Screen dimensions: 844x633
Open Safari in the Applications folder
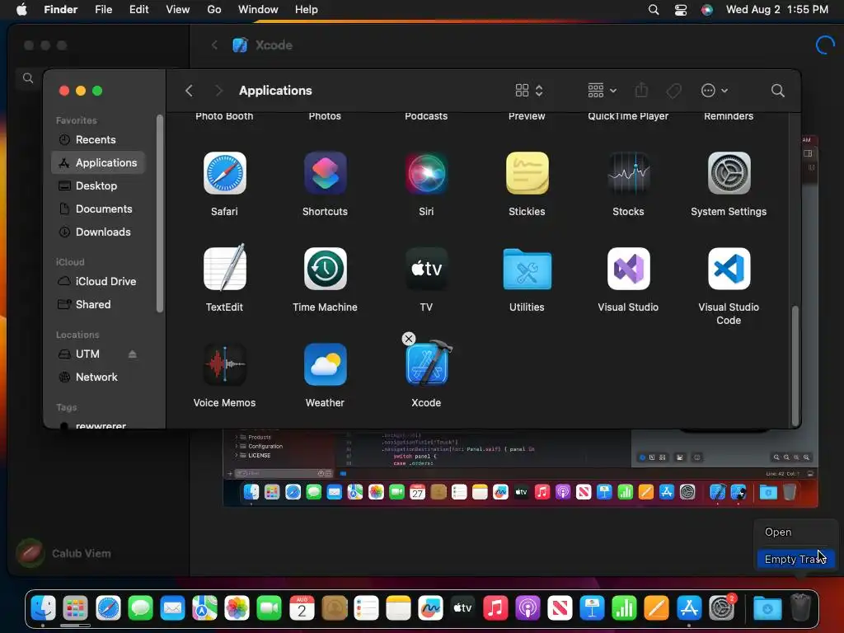point(224,173)
